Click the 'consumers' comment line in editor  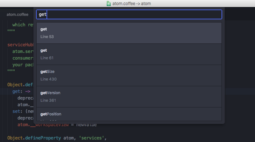(22, 58)
